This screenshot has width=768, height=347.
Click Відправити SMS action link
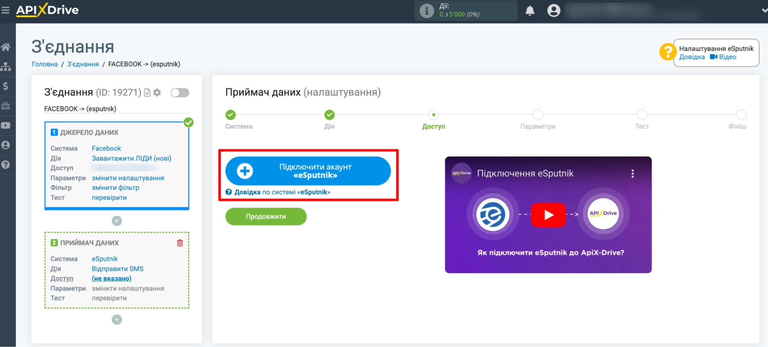click(117, 269)
